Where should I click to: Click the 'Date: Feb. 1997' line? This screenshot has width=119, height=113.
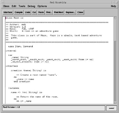point(20,29)
